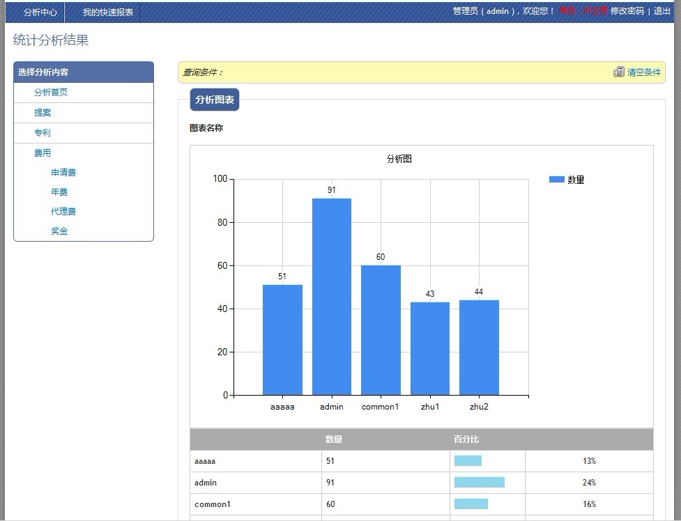Screen dimensions: 681x521
Task: Open 提案 in the sidebar
Action: coord(43,112)
